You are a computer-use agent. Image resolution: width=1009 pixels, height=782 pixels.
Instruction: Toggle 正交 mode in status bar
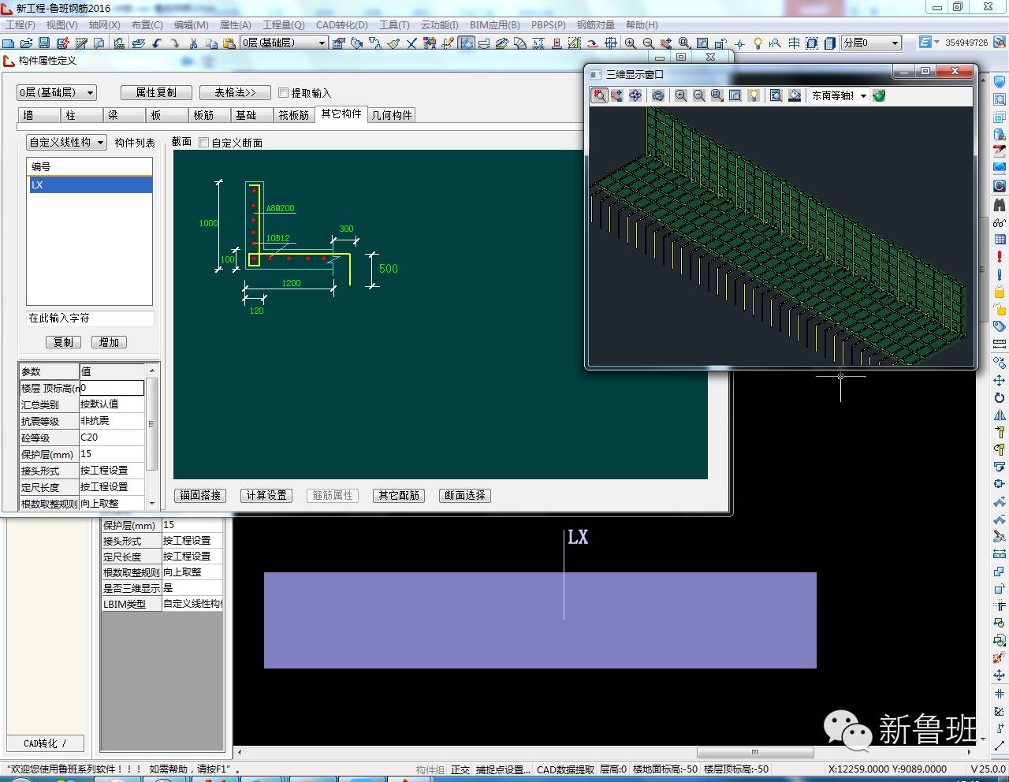coord(460,769)
